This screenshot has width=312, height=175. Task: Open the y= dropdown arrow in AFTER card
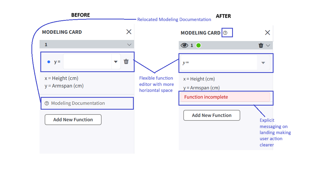coord(263,63)
